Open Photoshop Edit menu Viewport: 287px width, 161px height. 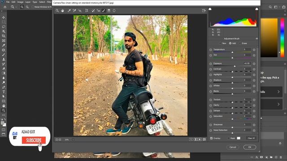pos(13,2)
